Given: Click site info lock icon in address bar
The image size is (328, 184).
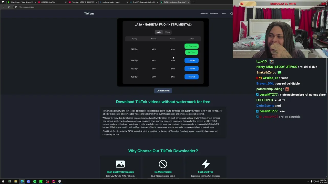Looking at the screenshot, I should (16, 7).
